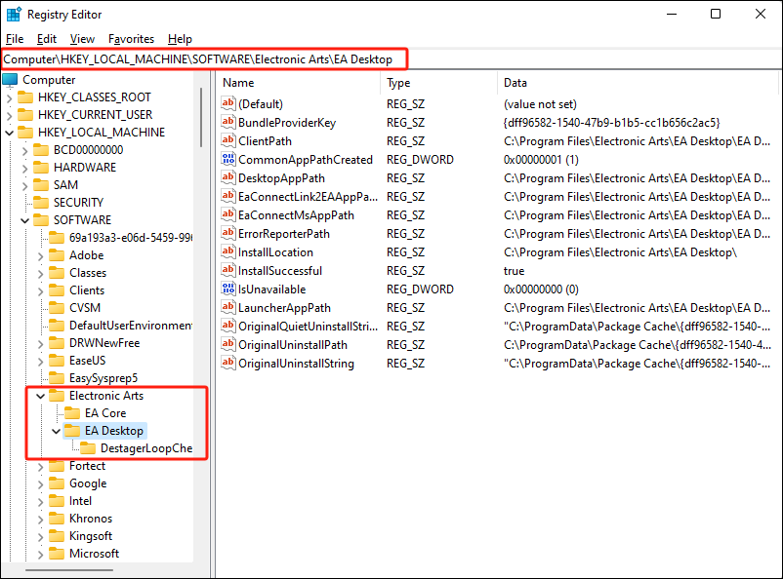Select the DRWNewFree tree key
The width and height of the screenshot is (783, 579).
pyautogui.click(x=104, y=342)
